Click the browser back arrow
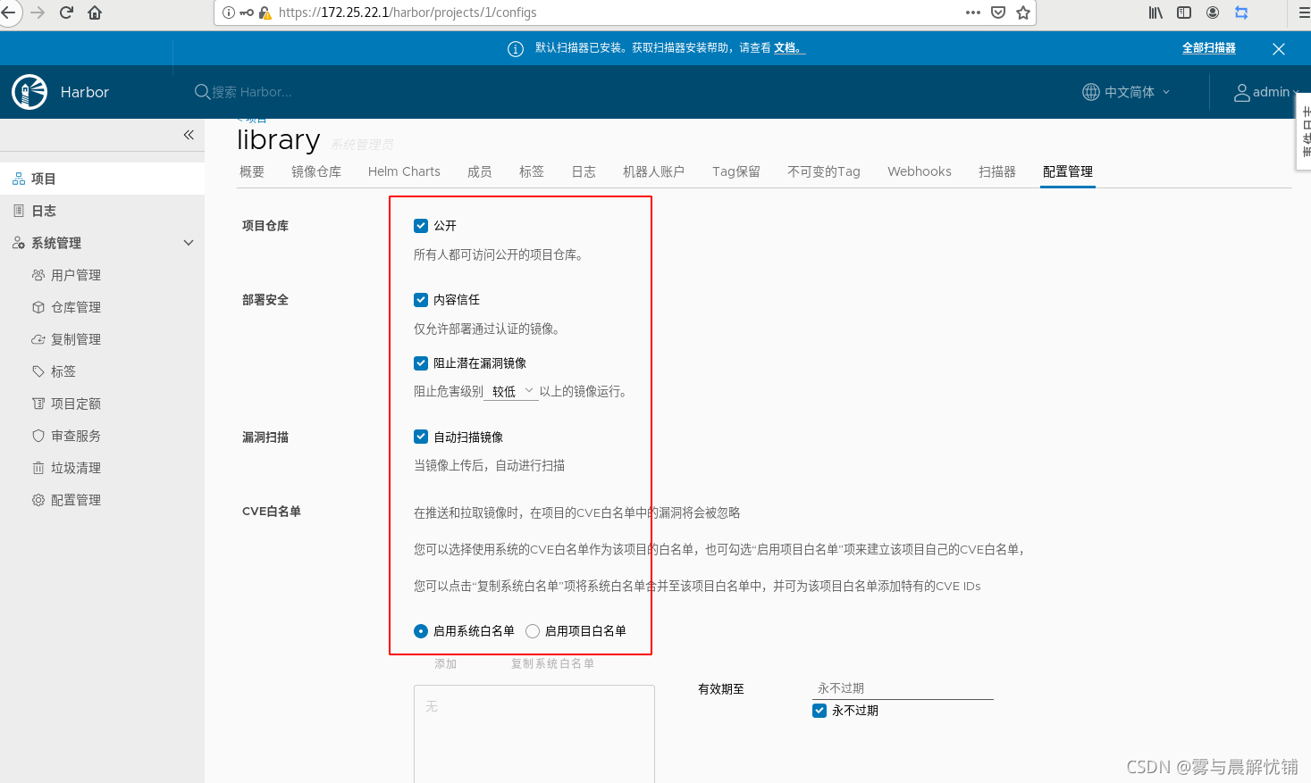Viewport: 1311px width, 783px height. click(9, 12)
